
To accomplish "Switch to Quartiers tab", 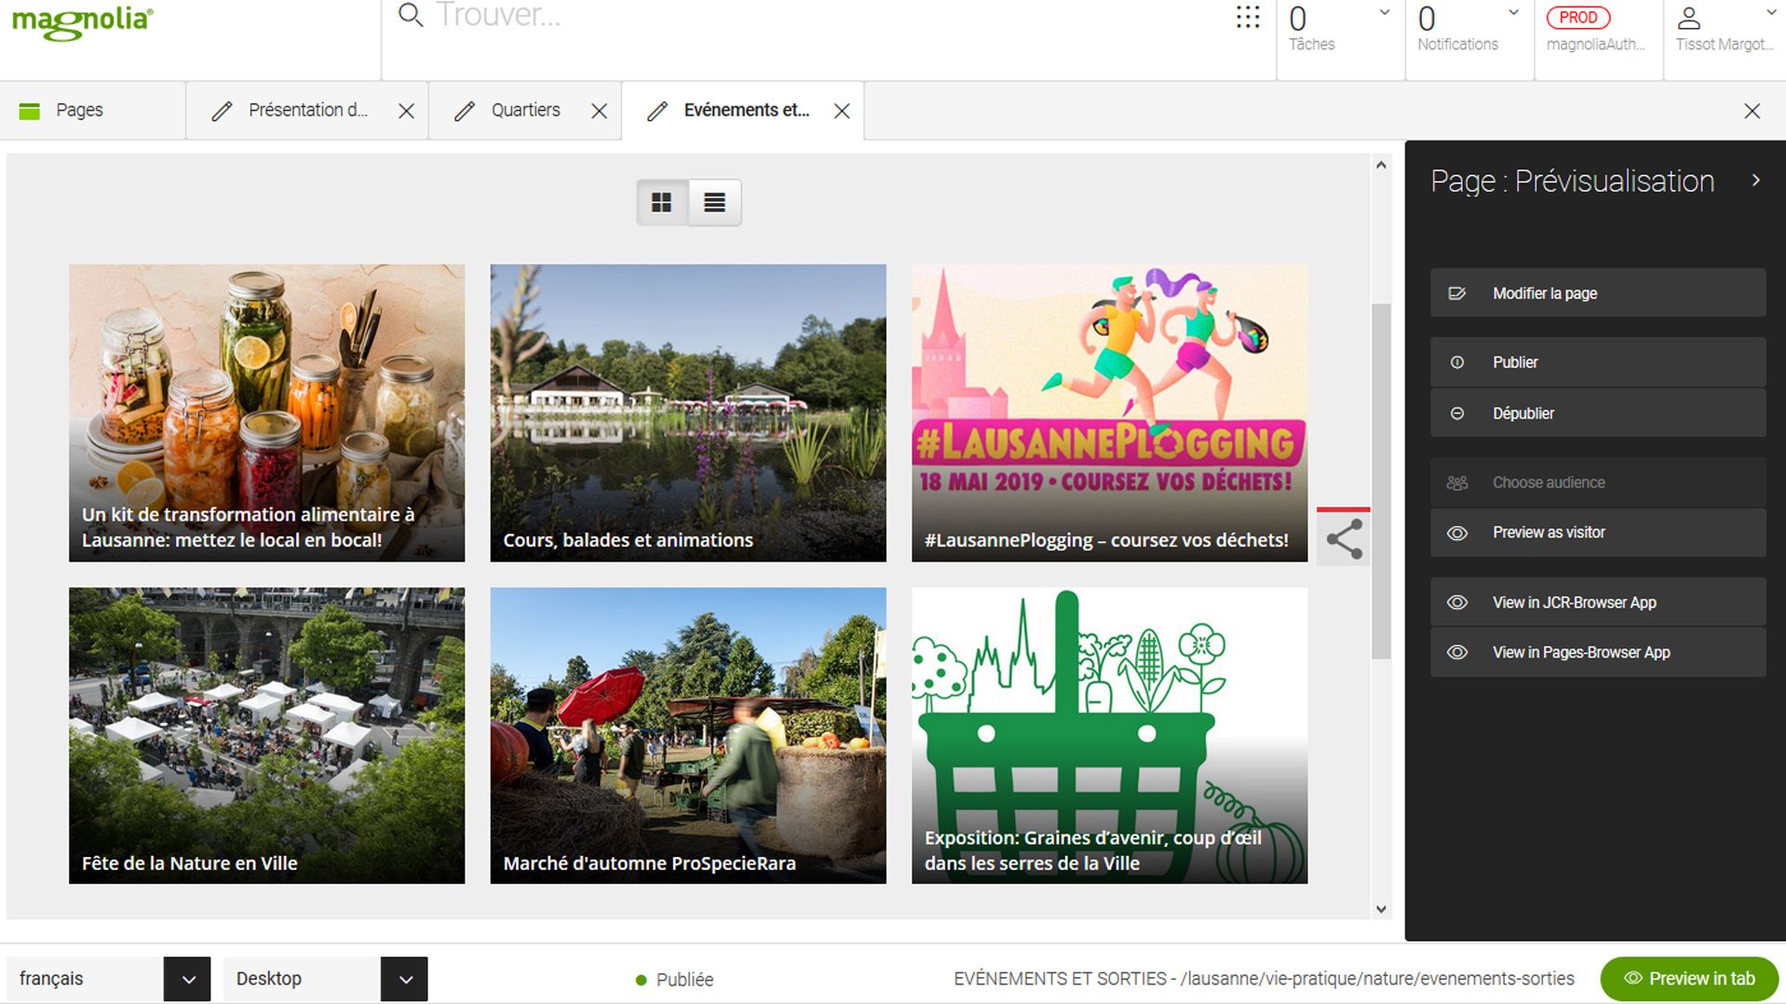I will point(525,111).
